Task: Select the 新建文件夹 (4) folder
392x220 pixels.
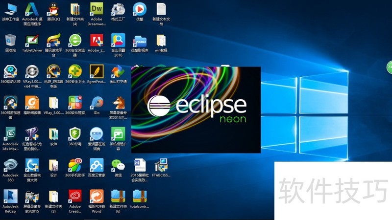Action: pyautogui.click(x=75, y=9)
